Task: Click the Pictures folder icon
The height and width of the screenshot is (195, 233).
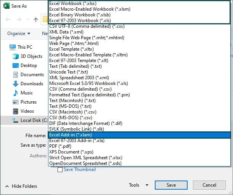Action: click(x=16, y=102)
